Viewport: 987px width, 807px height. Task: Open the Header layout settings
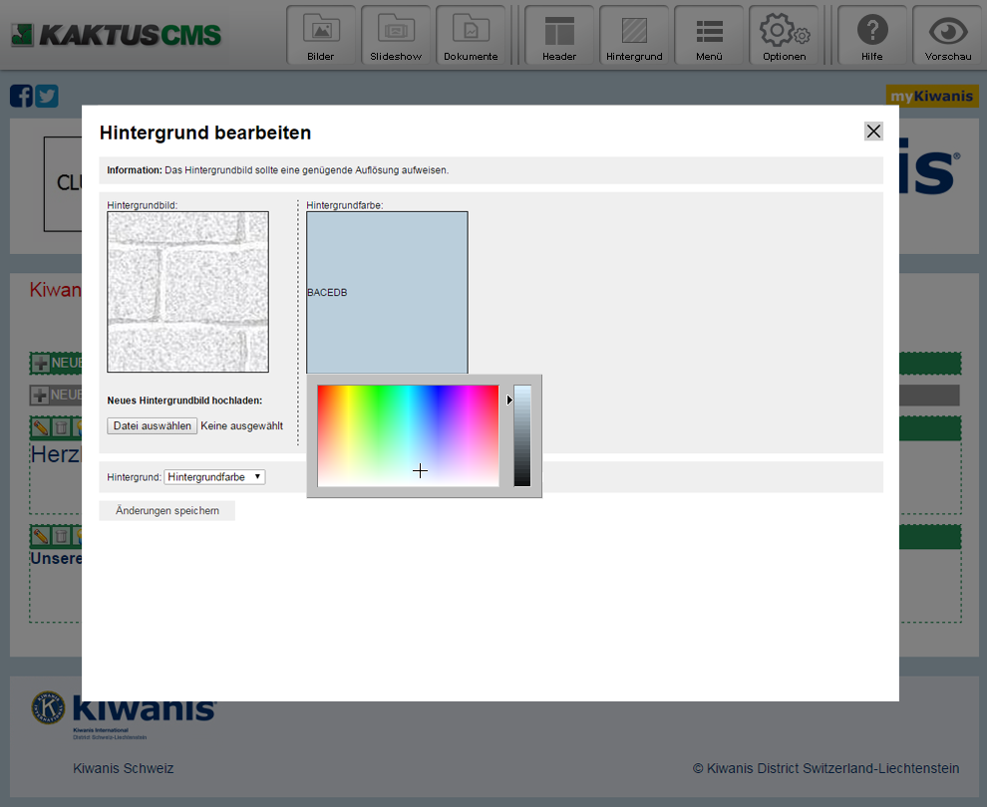559,37
